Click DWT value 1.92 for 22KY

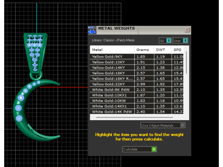coord(160,84)
